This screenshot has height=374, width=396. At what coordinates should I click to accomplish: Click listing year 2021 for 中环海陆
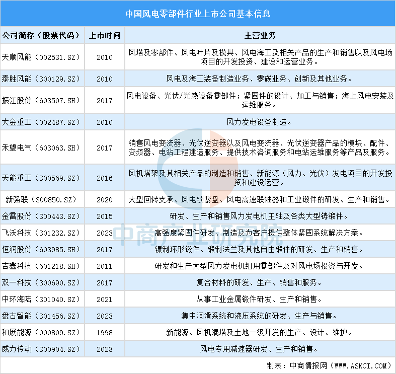point(104,300)
